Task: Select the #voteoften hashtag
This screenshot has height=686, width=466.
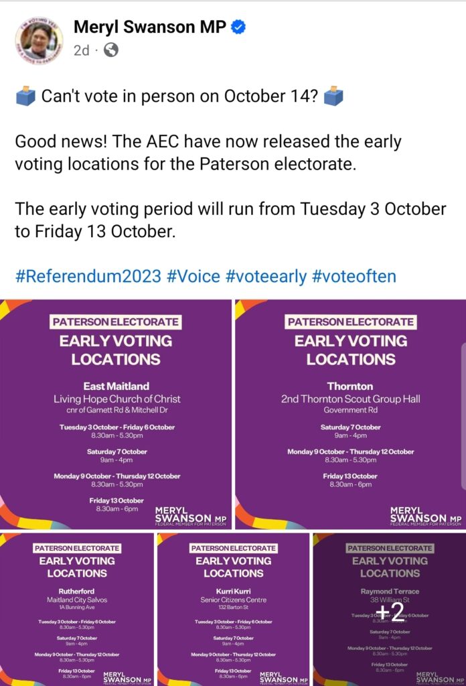Action: [x=354, y=277]
